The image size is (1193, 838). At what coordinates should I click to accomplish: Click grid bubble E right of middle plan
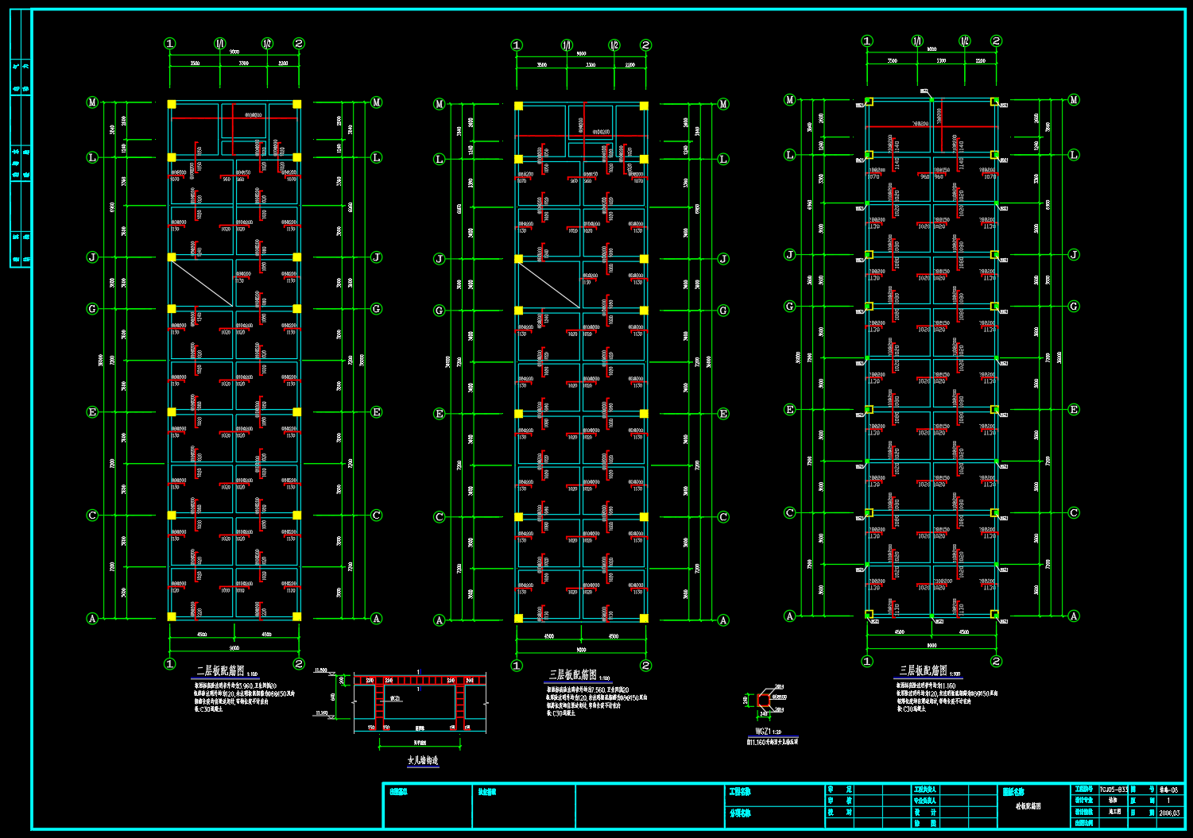click(723, 414)
